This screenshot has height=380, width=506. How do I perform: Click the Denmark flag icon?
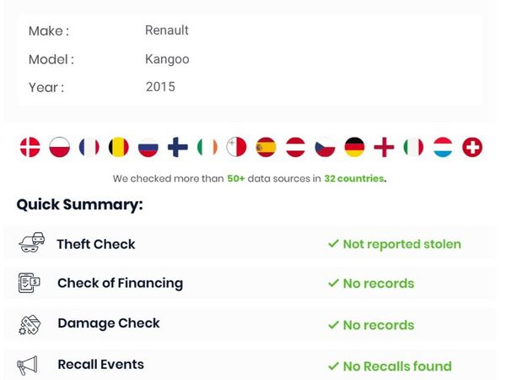[30, 147]
